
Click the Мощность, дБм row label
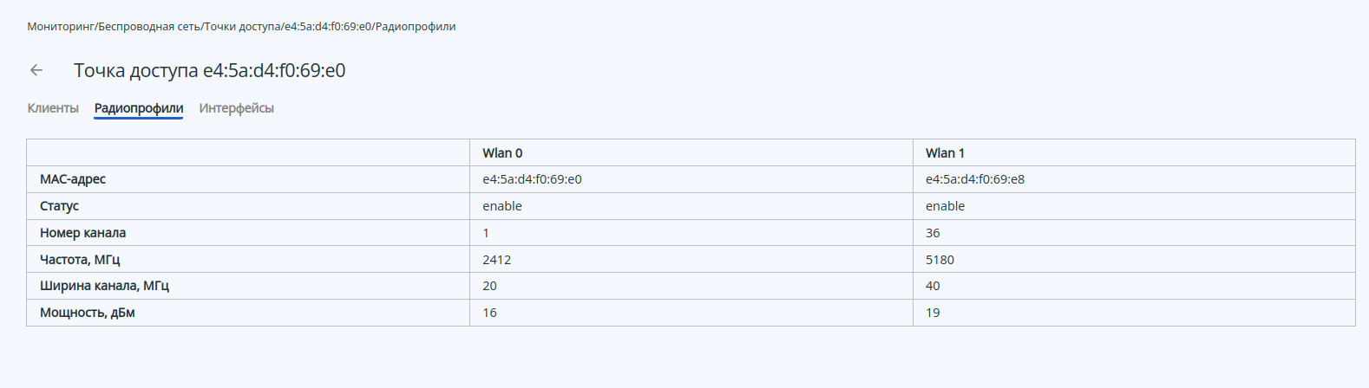tap(88, 313)
